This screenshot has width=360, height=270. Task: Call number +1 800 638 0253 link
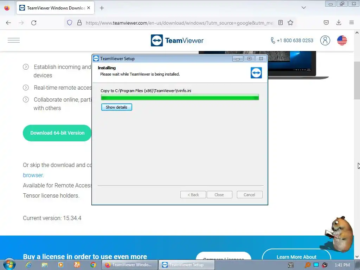[292, 40]
